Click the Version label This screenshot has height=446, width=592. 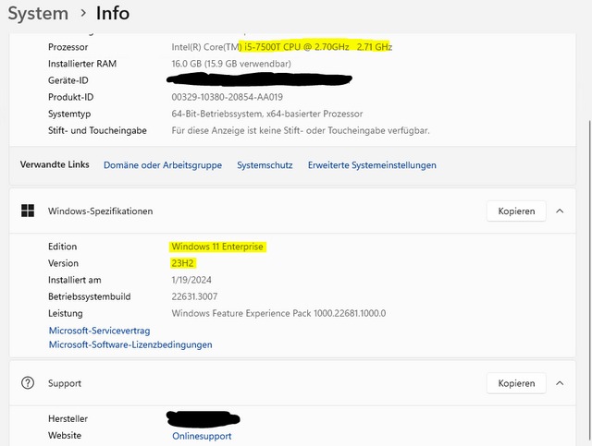click(63, 263)
